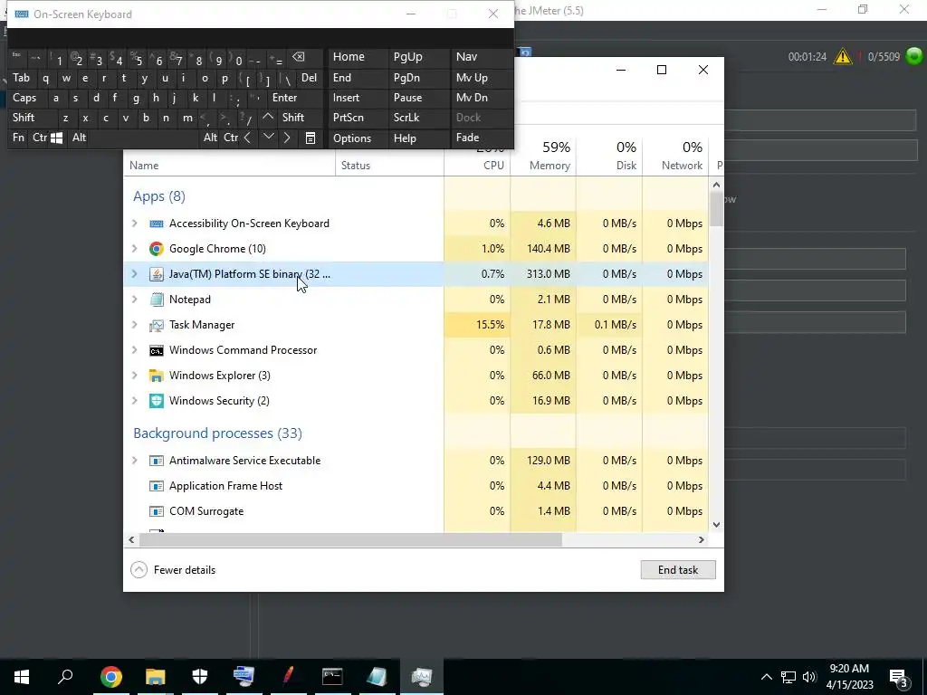This screenshot has height=695, width=927.
Task: Tap the context menu key on On-Screen Keyboard
Action: point(311,138)
